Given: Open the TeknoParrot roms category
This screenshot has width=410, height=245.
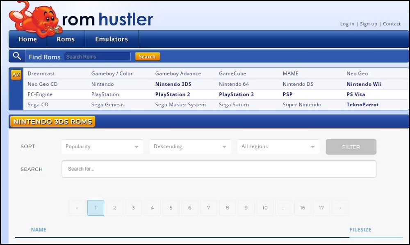Looking at the screenshot, I should coord(362,105).
